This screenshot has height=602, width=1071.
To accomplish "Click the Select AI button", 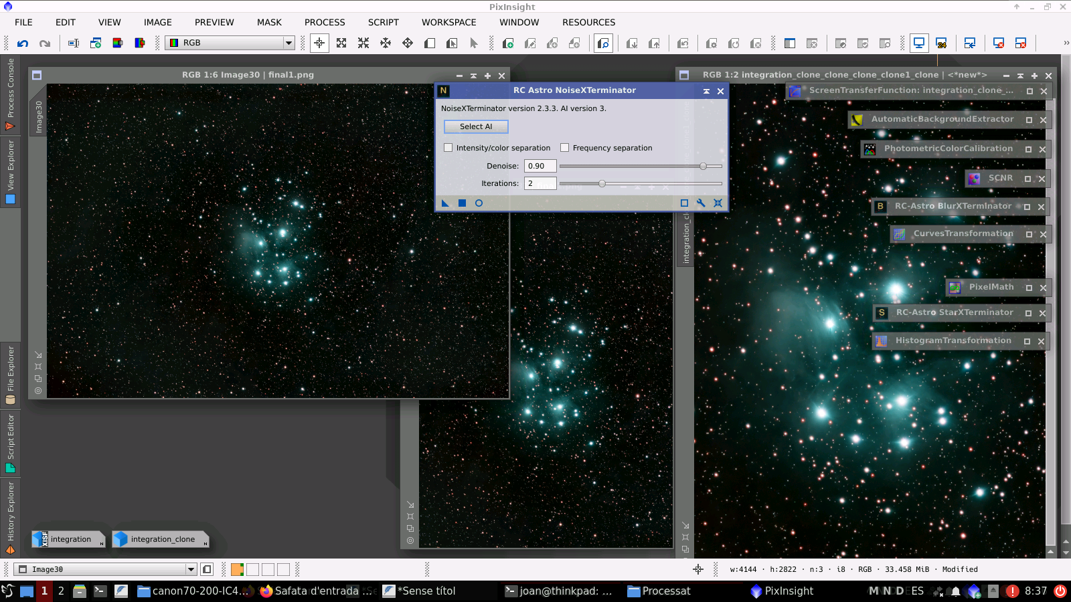I will 475,126.
